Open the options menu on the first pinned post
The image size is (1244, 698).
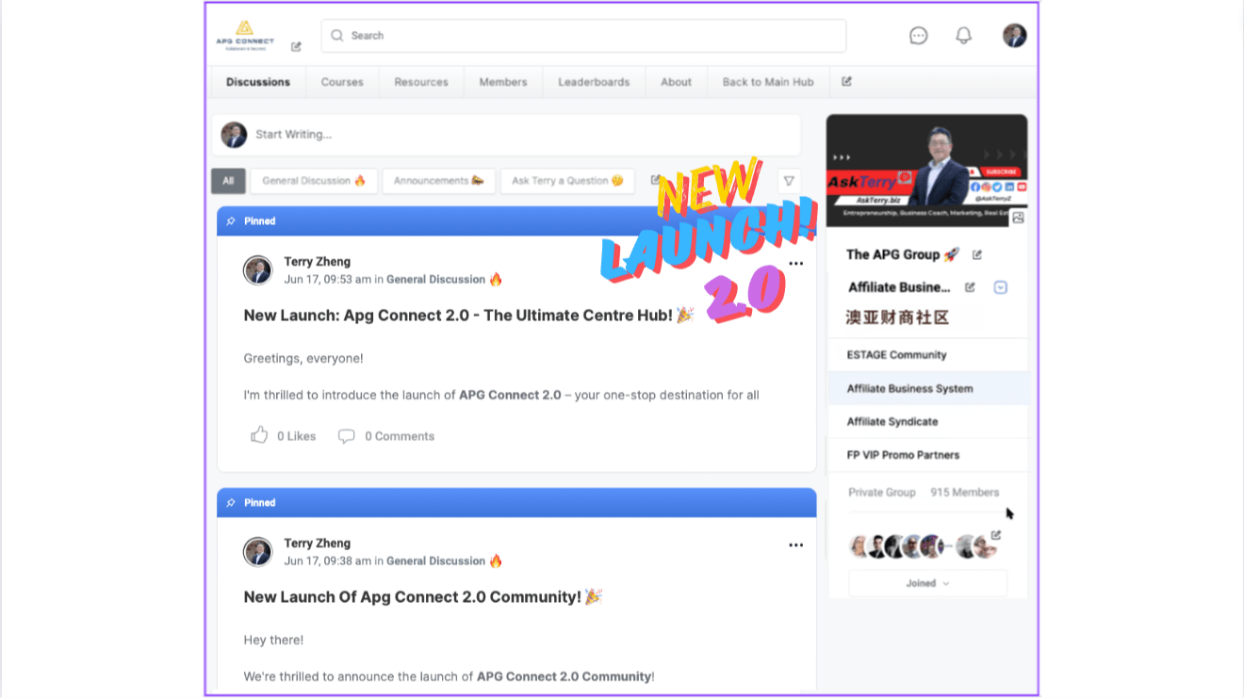click(796, 264)
